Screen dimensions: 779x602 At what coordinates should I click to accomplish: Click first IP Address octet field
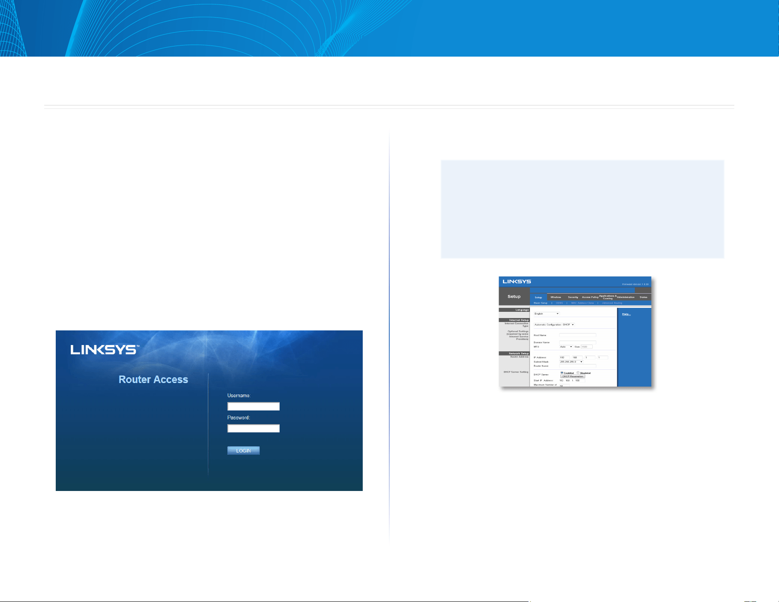[564, 357]
